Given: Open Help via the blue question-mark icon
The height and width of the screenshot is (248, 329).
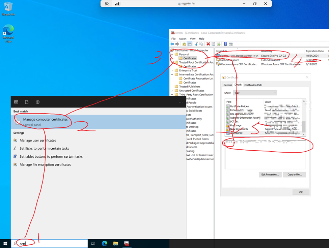Looking at the screenshot, I should tap(225, 44).
